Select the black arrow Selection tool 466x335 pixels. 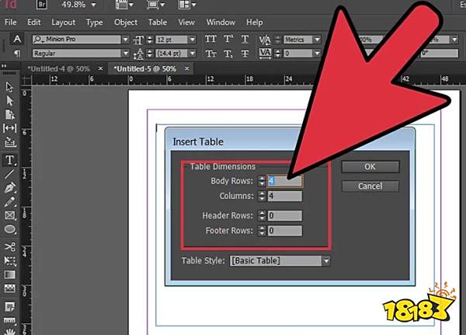tap(10, 87)
